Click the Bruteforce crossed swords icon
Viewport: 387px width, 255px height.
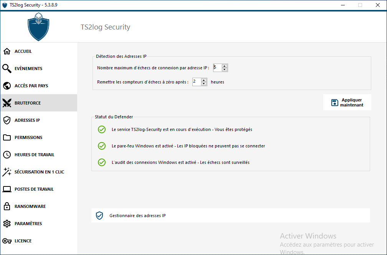tap(7, 103)
